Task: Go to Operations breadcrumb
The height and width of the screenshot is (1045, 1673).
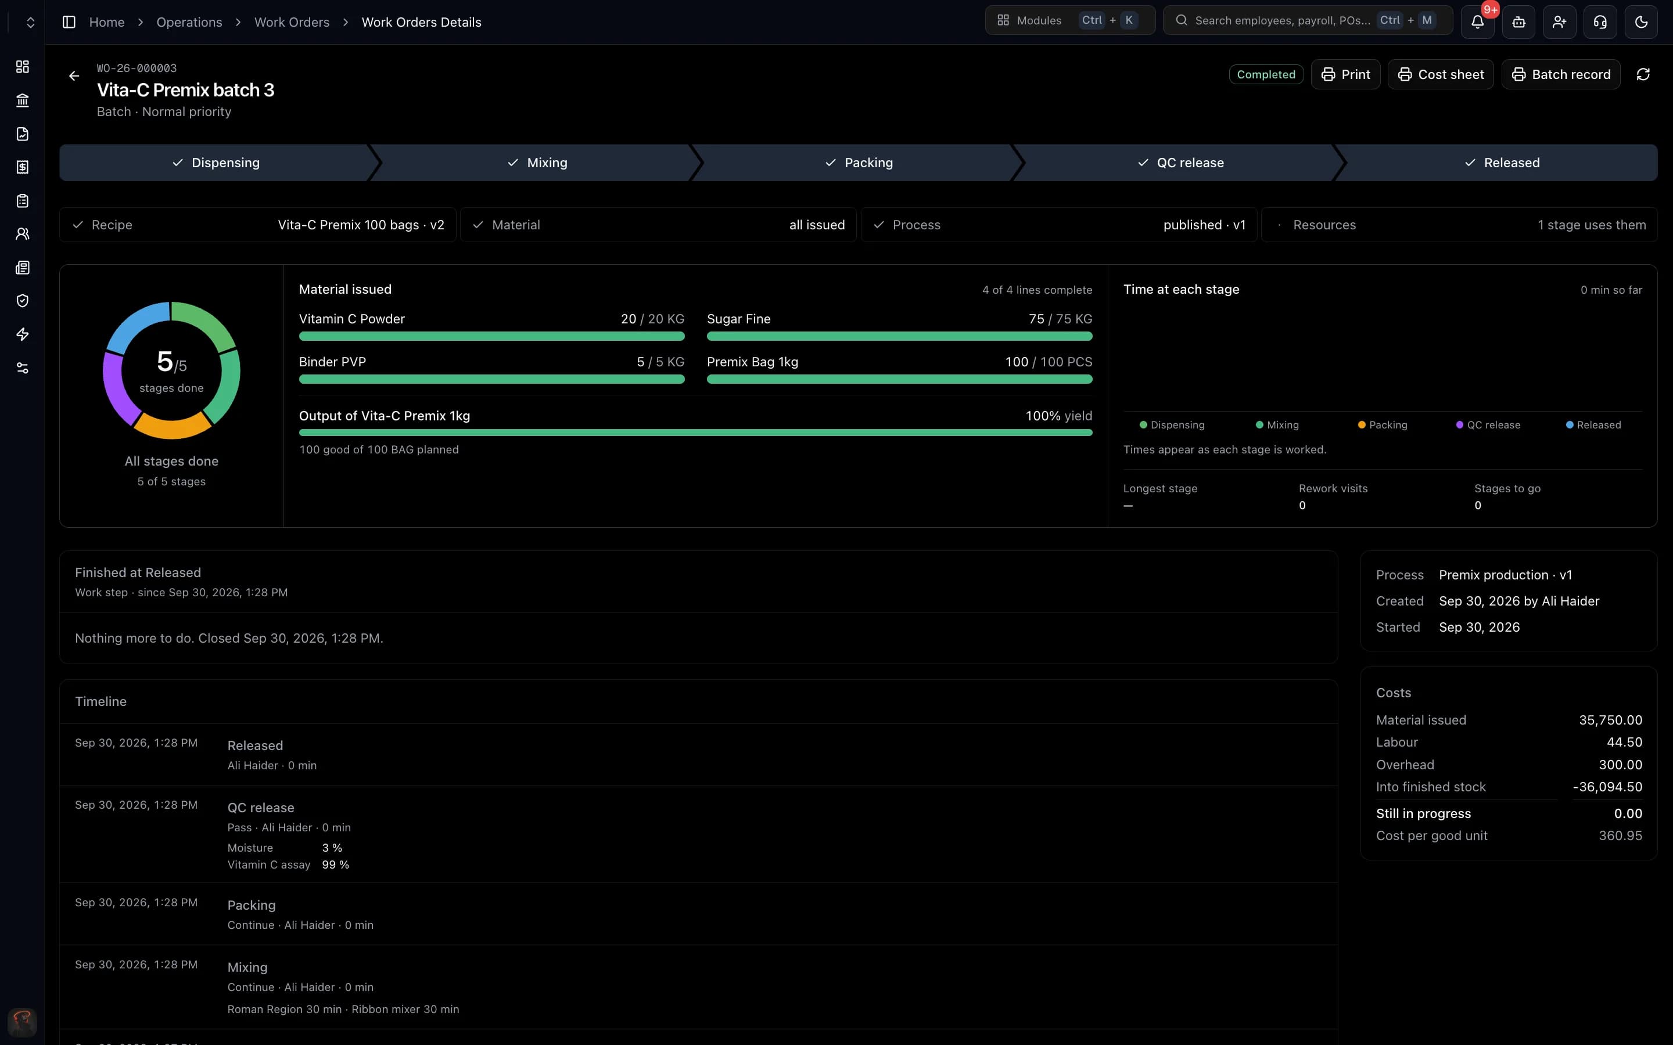Action: (189, 22)
